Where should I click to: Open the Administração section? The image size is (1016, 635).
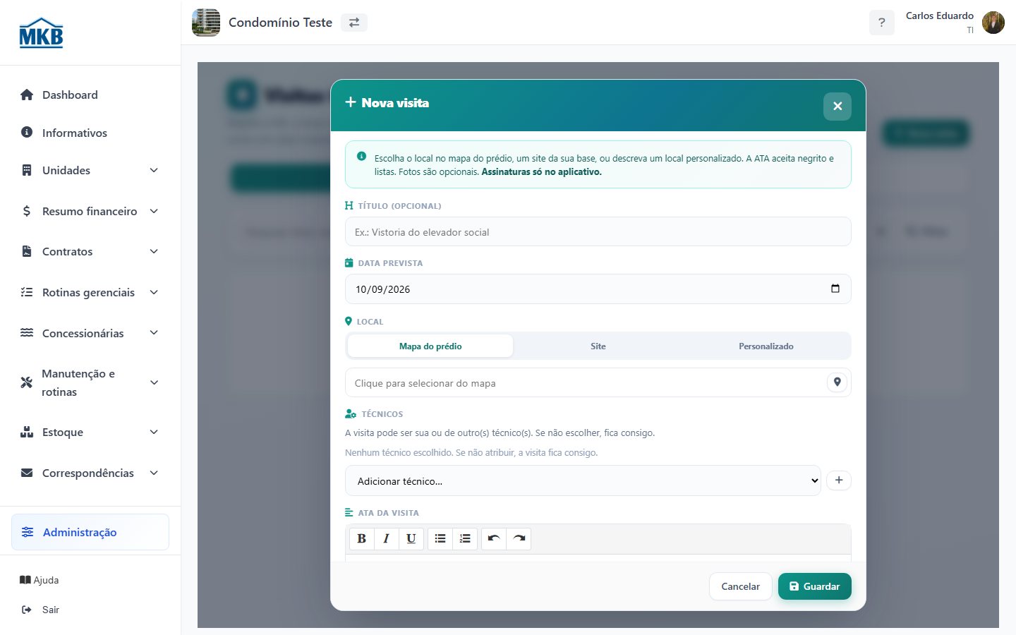click(90, 532)
